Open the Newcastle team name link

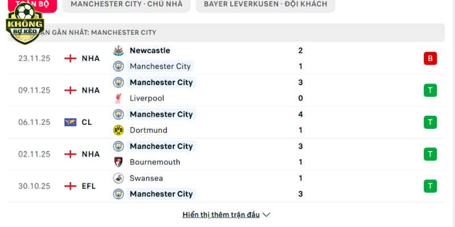150,51
